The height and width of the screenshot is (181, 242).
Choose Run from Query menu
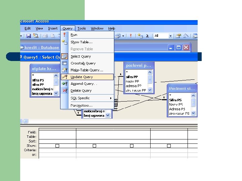click(87, 35)
